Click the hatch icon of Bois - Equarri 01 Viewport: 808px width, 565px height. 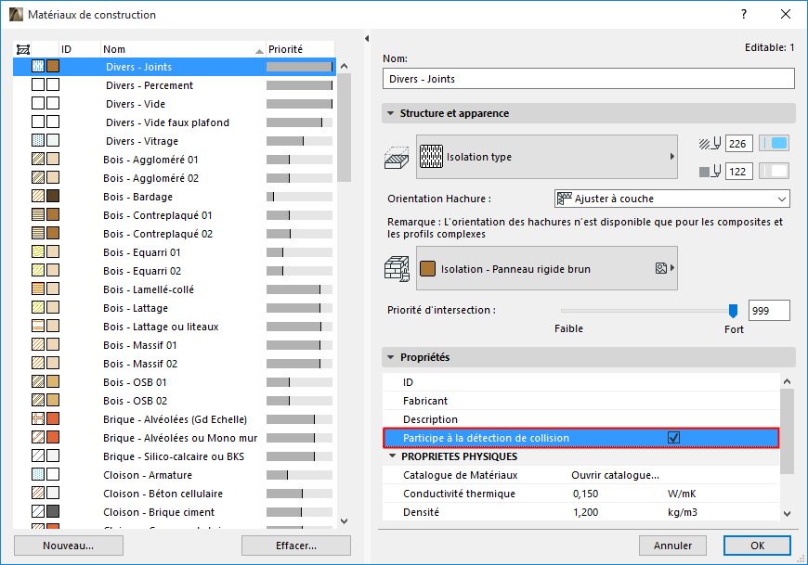point(38,251)
